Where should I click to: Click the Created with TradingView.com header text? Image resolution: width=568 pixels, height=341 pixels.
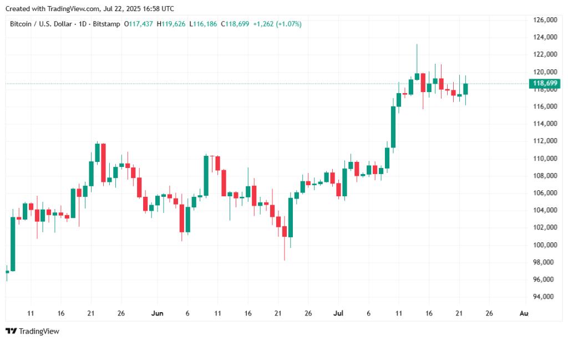click(89, 8)
